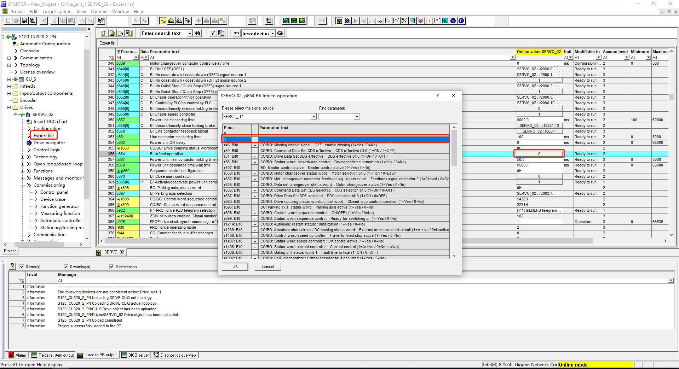Open Device trace in the project tree

tap(53, 199)
